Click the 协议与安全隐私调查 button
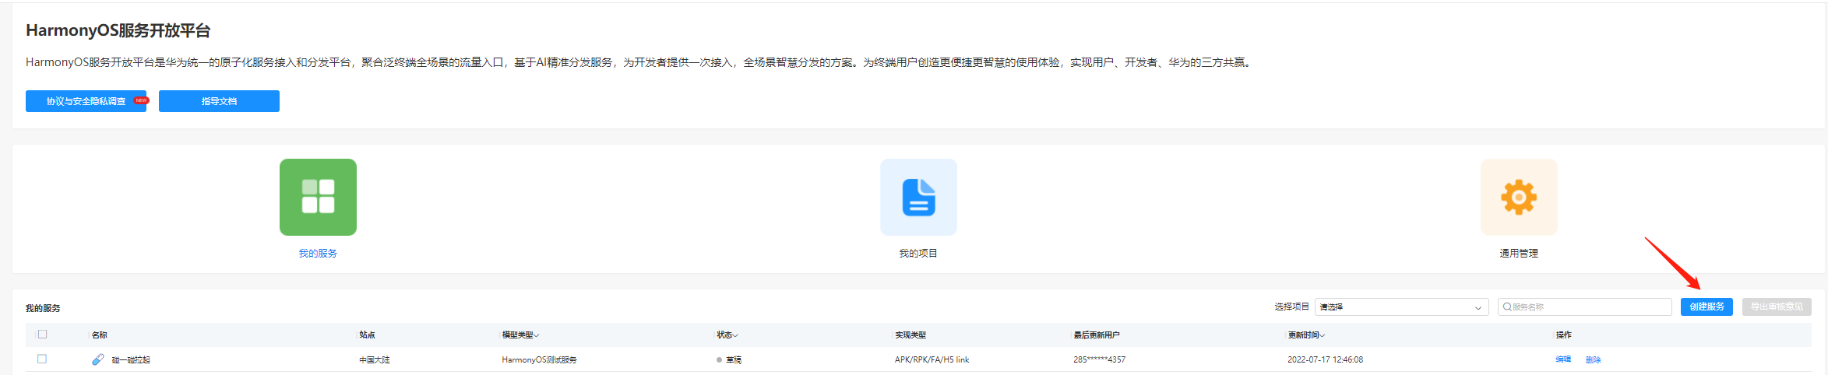Screen dimensions: 1828x375 tap(86, 101)
